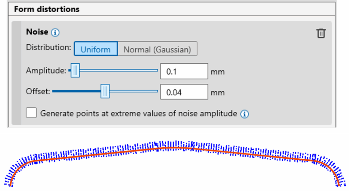Click the filled portion of Offset track
The height and width of the screenshot is (191, 349).
coord(76,91)
